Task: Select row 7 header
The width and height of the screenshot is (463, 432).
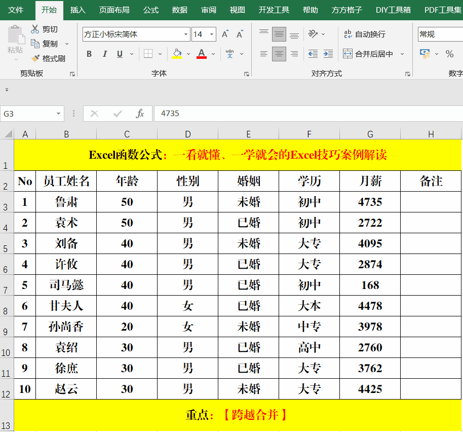Action: coord(7,285)
